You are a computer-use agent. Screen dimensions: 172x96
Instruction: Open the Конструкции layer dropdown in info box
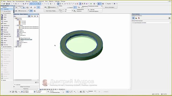click(x=23, y=11)
